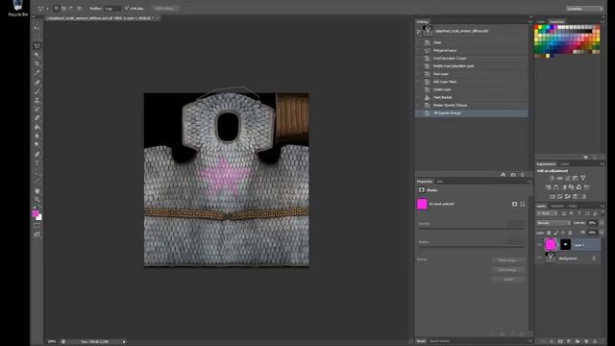Select the Magic Wand tool
This screenshot has width=615, height=346.
(x=37, y=55)
